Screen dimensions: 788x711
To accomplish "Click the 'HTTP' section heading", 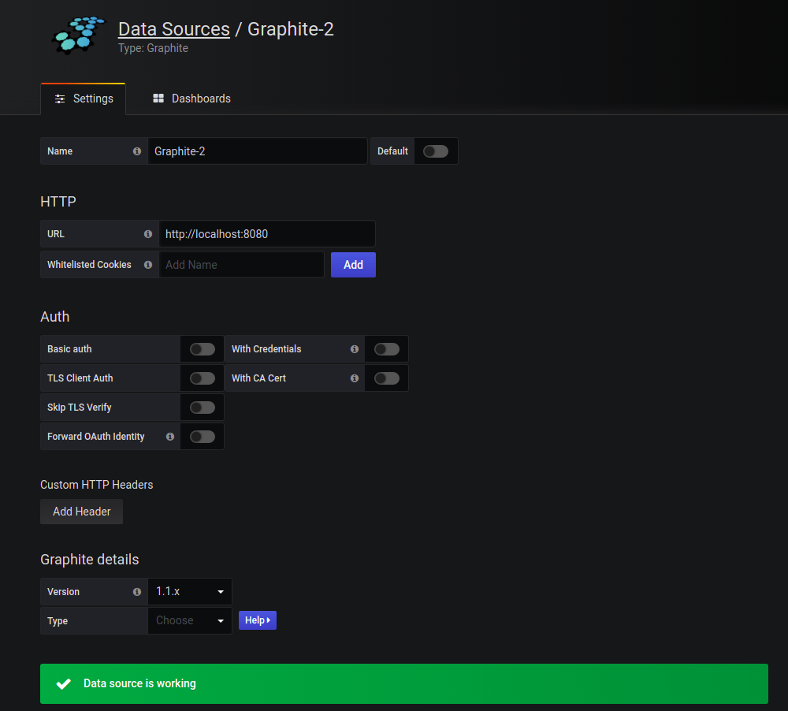I will point(58,202).
